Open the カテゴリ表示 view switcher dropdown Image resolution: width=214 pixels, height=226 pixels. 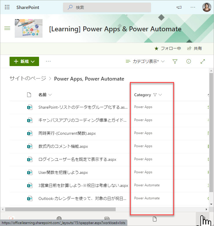tap(145, 61)
